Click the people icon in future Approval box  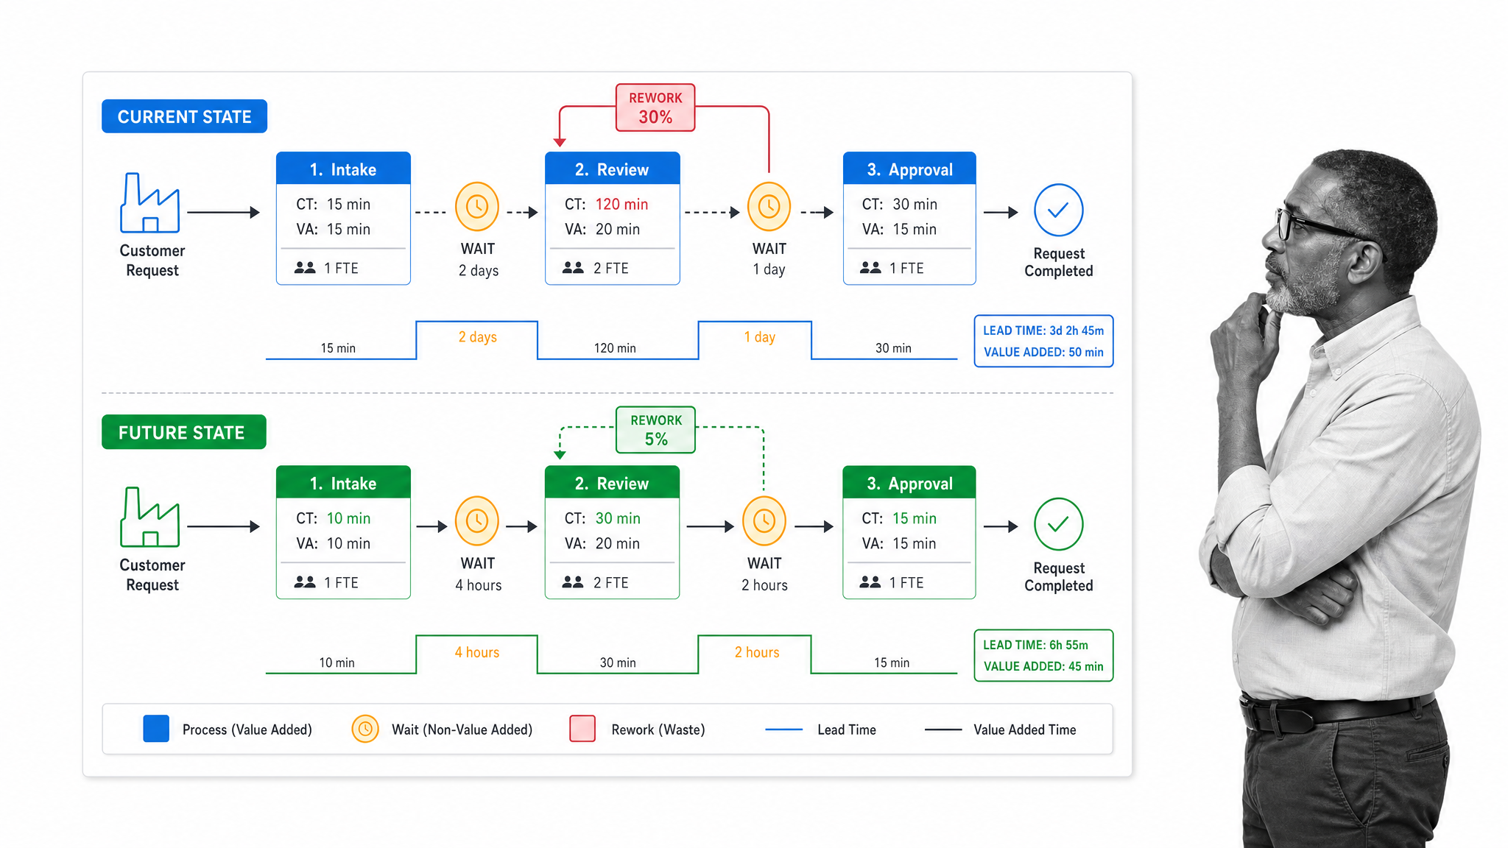click(x=870, y=582)
